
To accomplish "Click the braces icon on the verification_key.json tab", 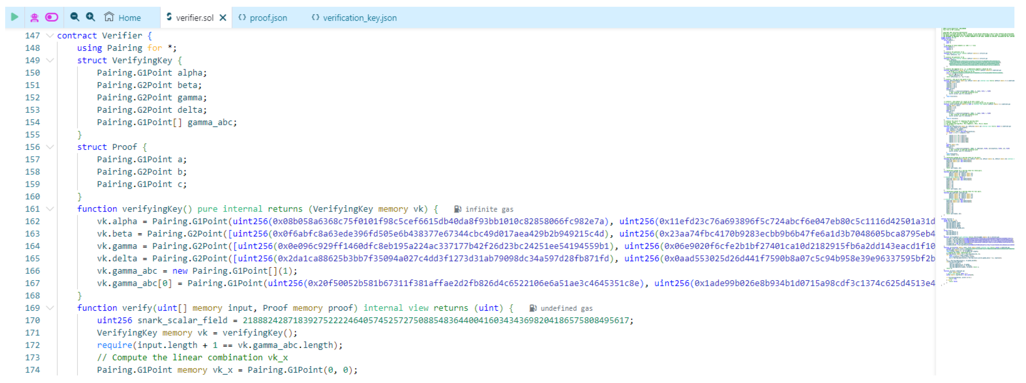I will (x=315, y=17).
